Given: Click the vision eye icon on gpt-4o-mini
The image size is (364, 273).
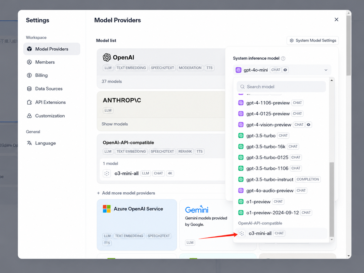Looking at the screenshot, I should (x=285, y=70).
